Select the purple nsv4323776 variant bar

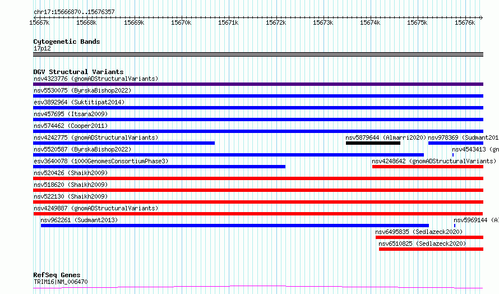[x=258, y=84]
